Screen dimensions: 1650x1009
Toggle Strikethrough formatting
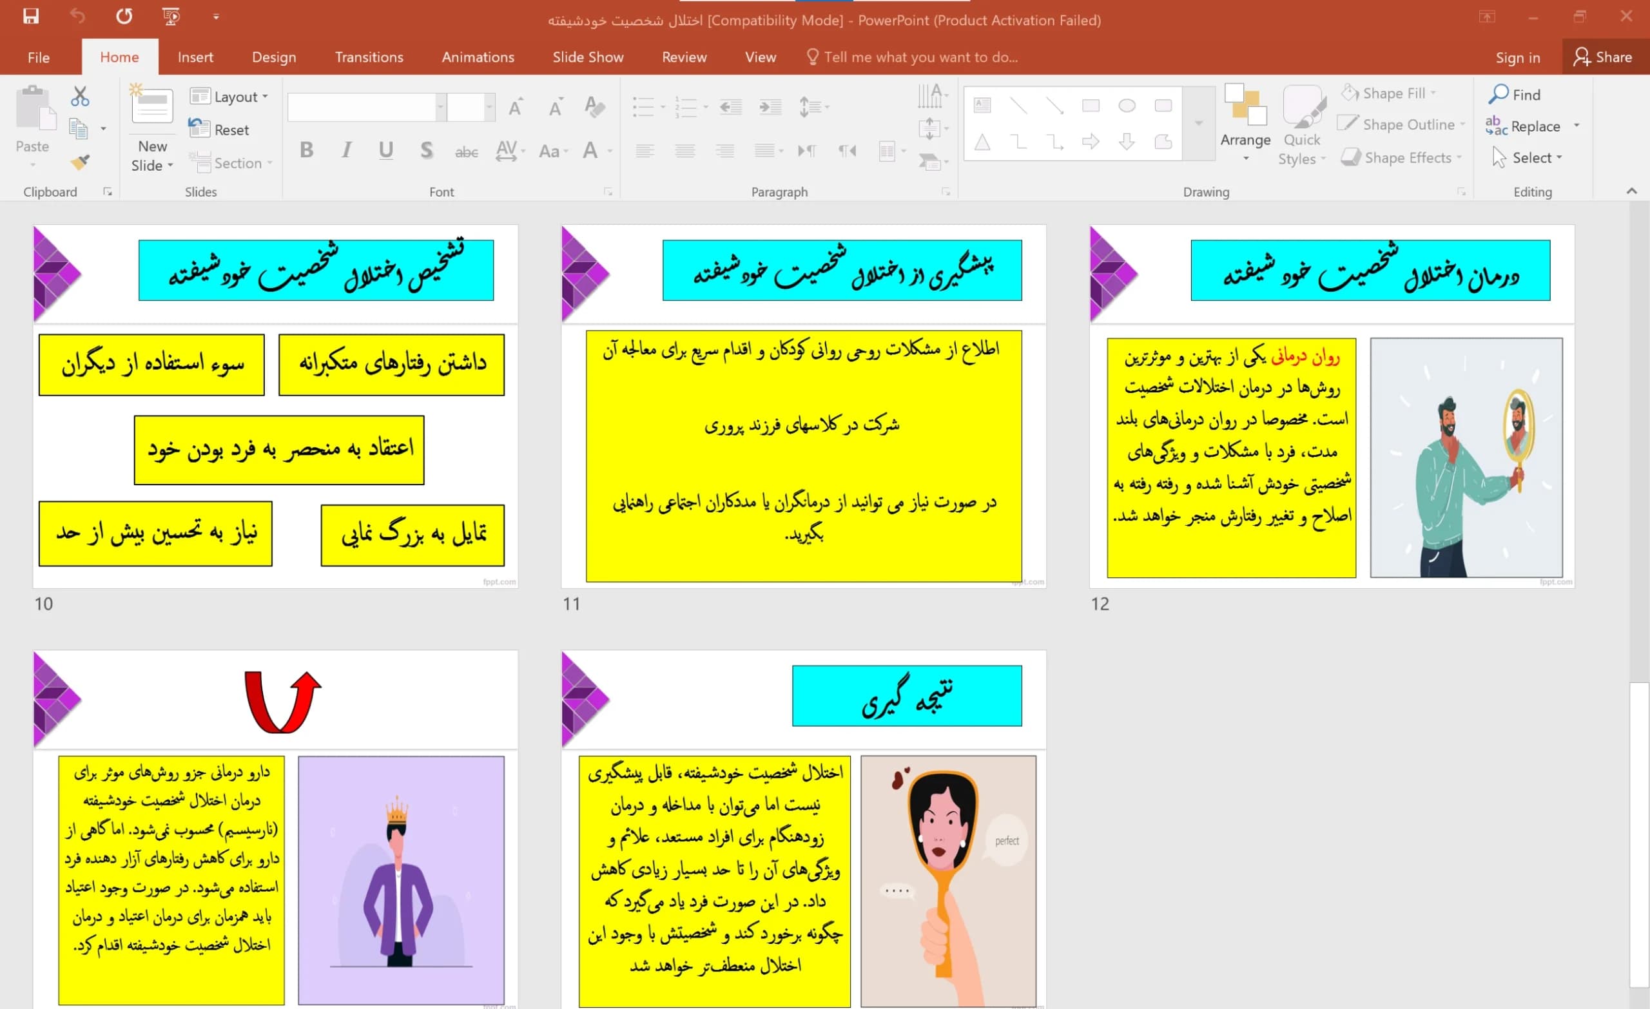[x=467, y=151]
